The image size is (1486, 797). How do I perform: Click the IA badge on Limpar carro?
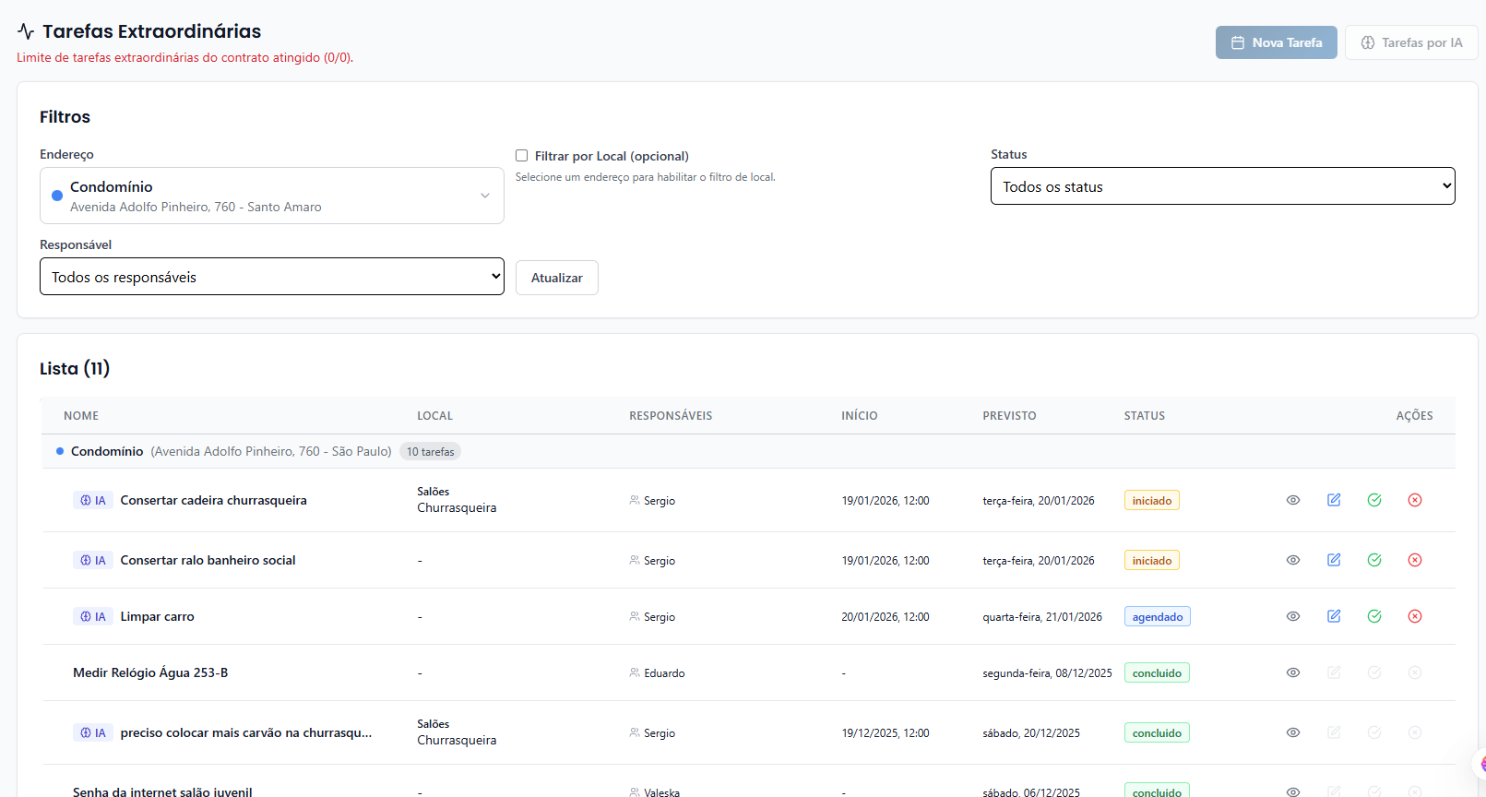pyautogui.click(x=93, y=617)
